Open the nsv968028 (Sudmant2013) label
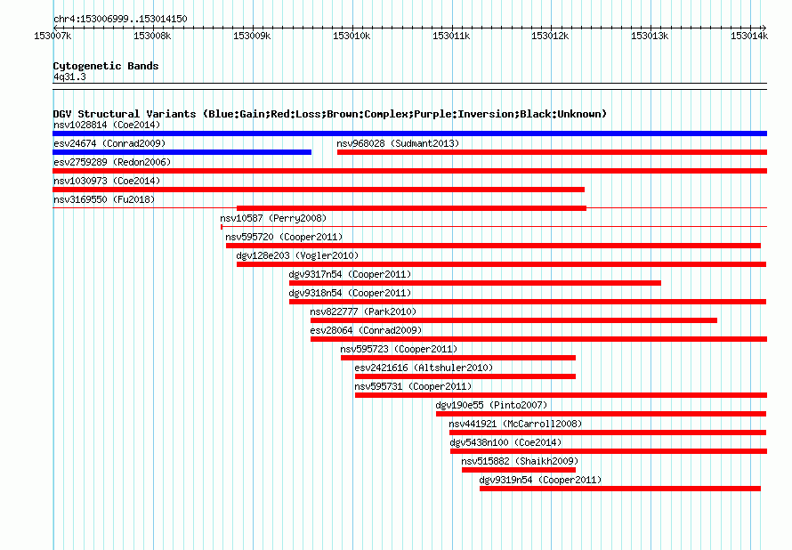 click(398, 143)
